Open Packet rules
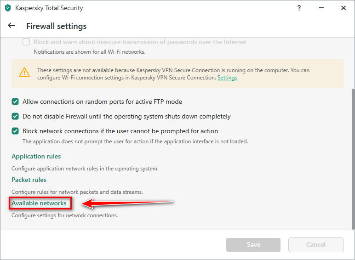 coord(29,180)
